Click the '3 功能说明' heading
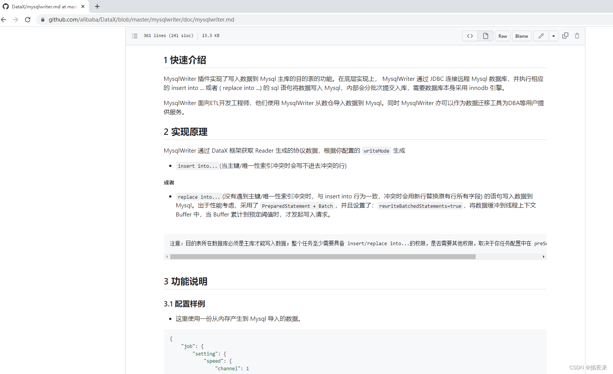The width and height of the screenshot is (613, 374). (x=185, y=281)
